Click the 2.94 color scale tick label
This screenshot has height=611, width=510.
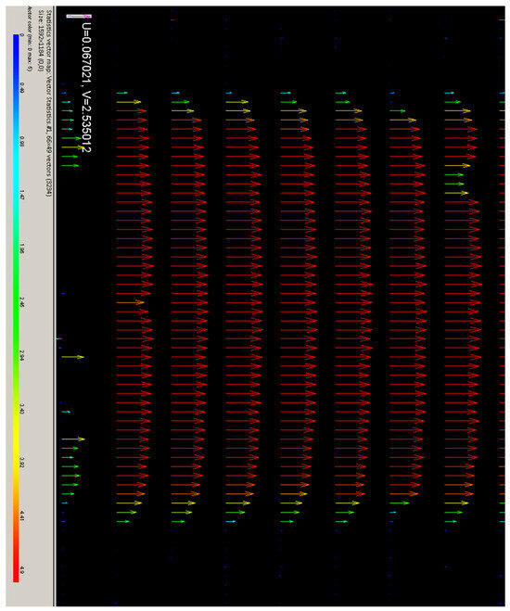pos(22,354)
